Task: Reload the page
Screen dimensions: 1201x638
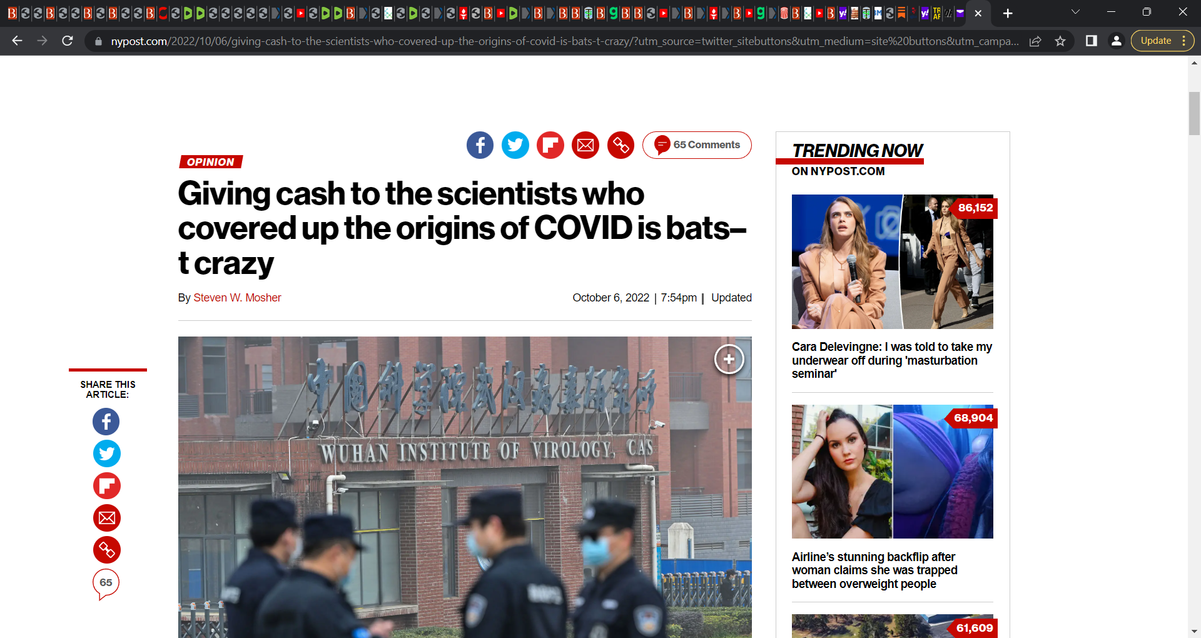Action: [x=68, y=41]
